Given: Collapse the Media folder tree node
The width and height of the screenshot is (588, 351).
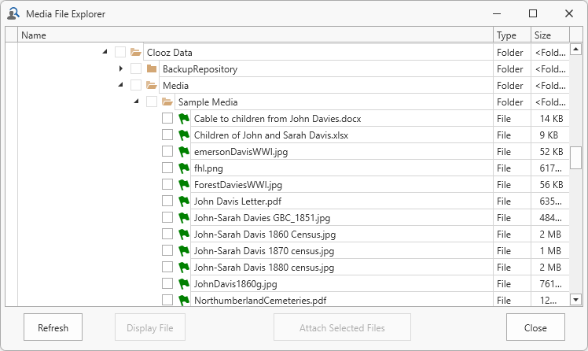Looking at the screenshot, I should [x=120, y=86].
